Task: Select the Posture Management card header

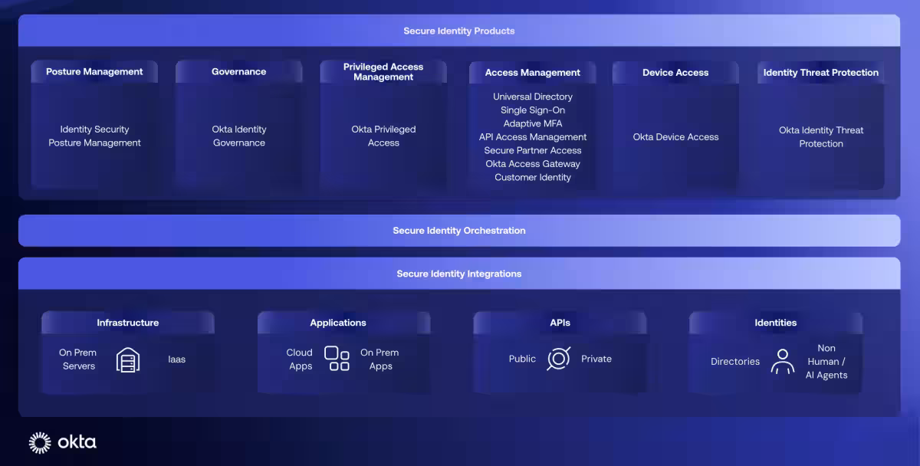Action: pyautogui.click(x=94, y=72)
